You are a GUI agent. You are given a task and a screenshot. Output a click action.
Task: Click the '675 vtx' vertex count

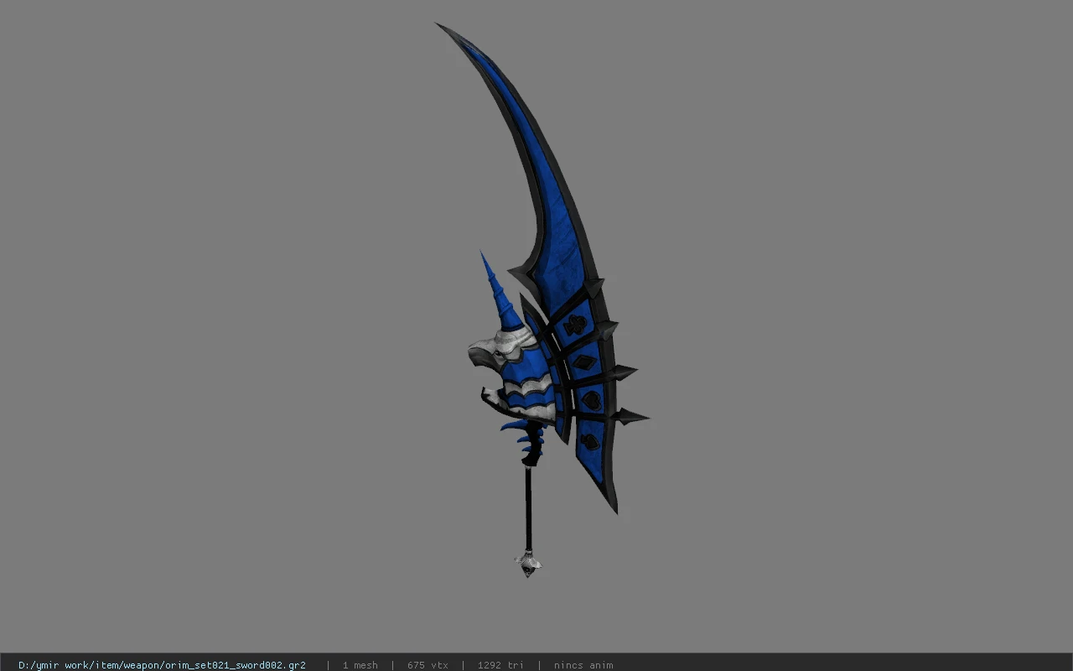[428, 665]
